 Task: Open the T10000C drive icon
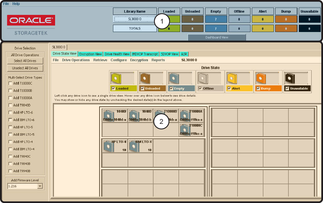click(185, 130)
